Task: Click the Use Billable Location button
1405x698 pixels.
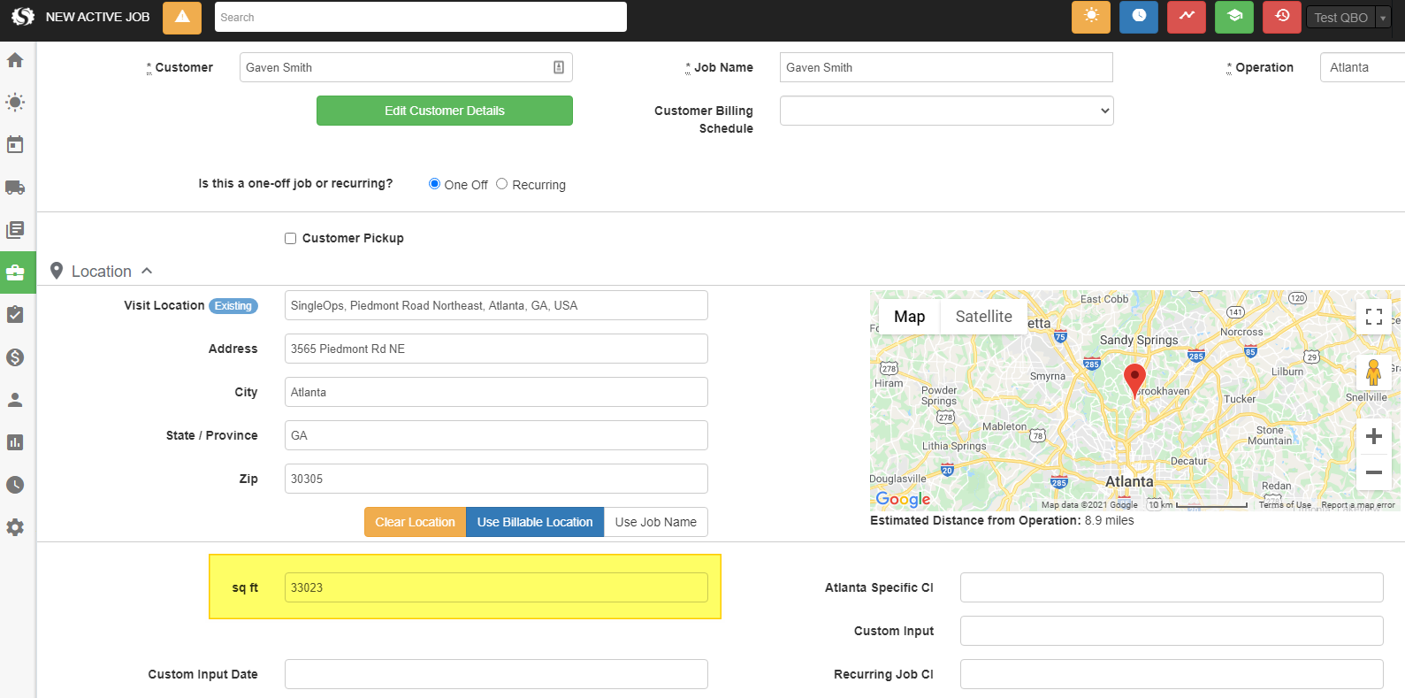Action: tap(535, 522)
